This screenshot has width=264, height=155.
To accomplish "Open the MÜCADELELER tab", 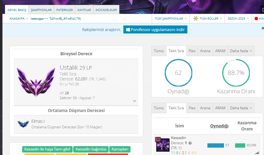I will (106, 10).
